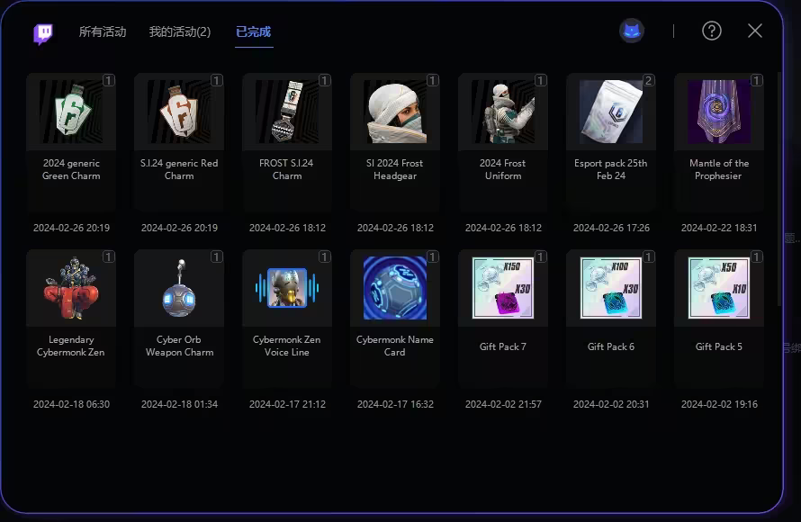Open the help question mark icon

click(x=712, y=31)
